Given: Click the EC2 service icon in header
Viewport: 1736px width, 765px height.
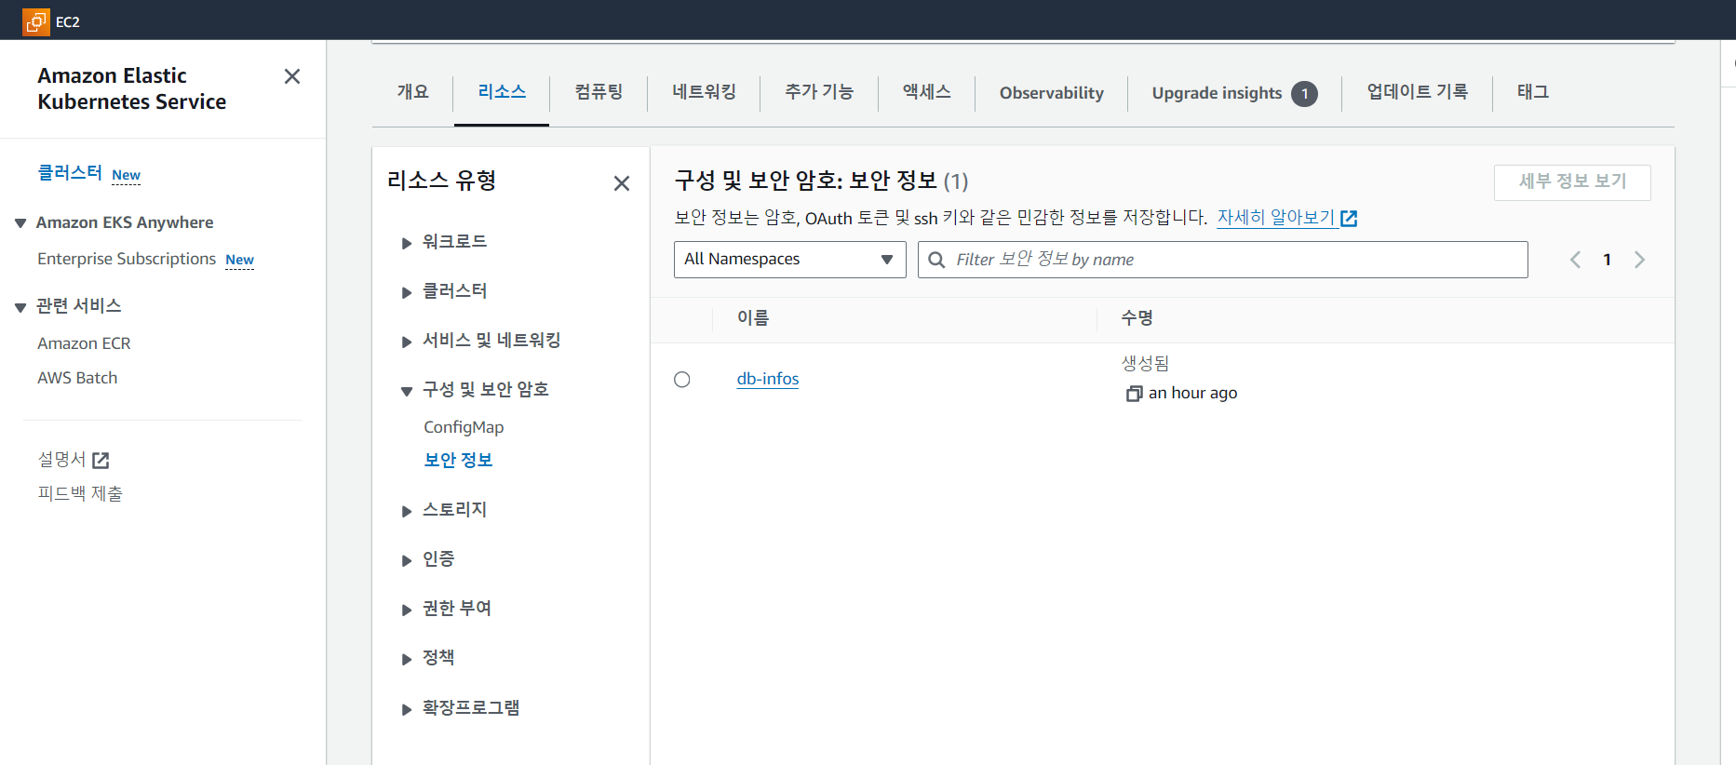Looking at the screenshot, I should pyautogui.click(x=35, y=21).
